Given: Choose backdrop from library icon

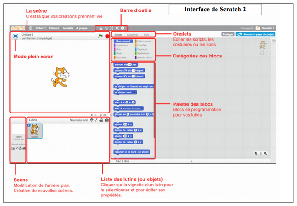Looking at the screenshot, I should pyautogui.click(x=13, y=149).
